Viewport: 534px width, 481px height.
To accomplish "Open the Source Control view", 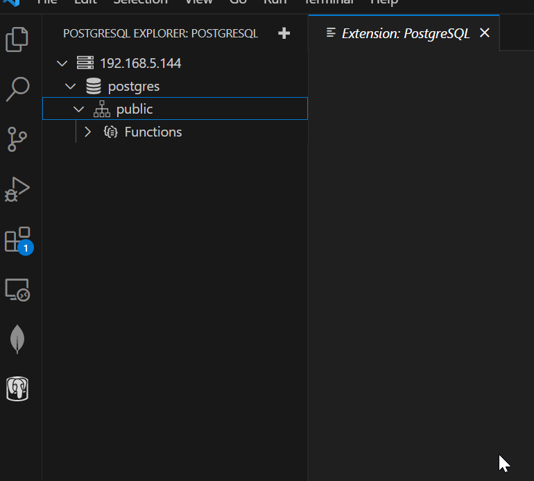I will pyautogui.click(x=17, y=139).
